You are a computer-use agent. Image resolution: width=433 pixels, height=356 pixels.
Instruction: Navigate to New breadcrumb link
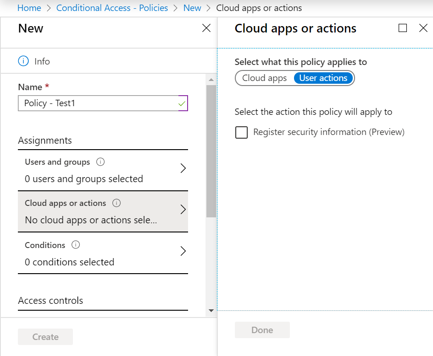[x=192, y=8]
